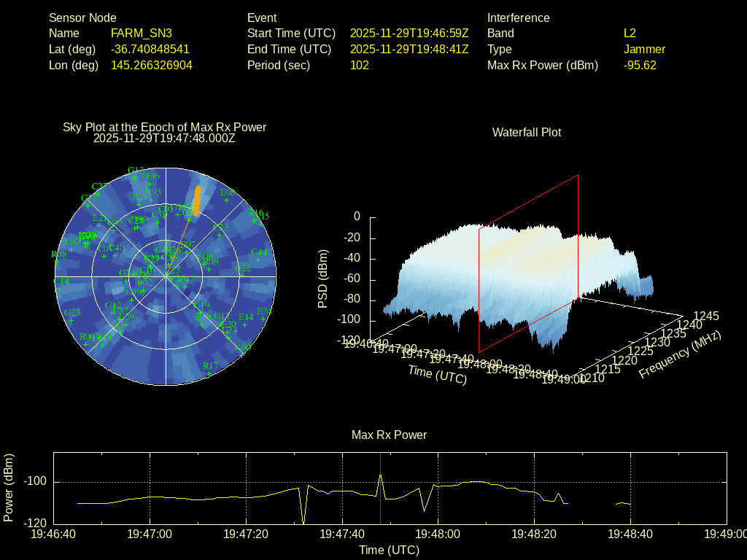Click the red plane in waterfall plot

[528, 262]
